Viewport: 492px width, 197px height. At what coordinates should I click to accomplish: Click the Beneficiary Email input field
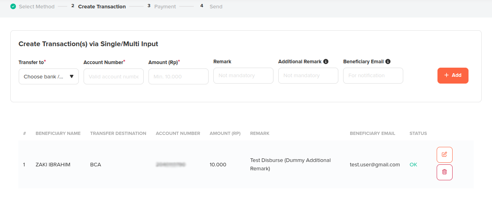(x=373, y=76)
